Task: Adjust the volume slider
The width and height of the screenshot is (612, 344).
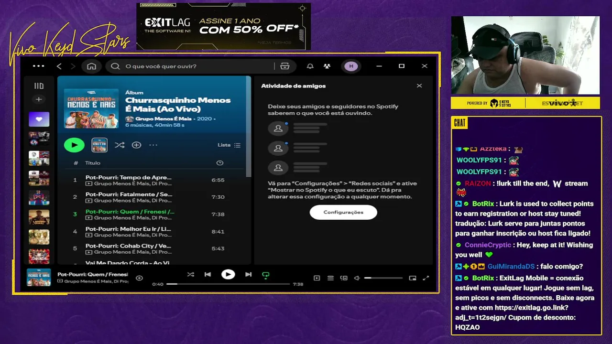Action: [383, 278]
